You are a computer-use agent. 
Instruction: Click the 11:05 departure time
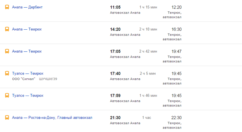click(x=115, y=7)
